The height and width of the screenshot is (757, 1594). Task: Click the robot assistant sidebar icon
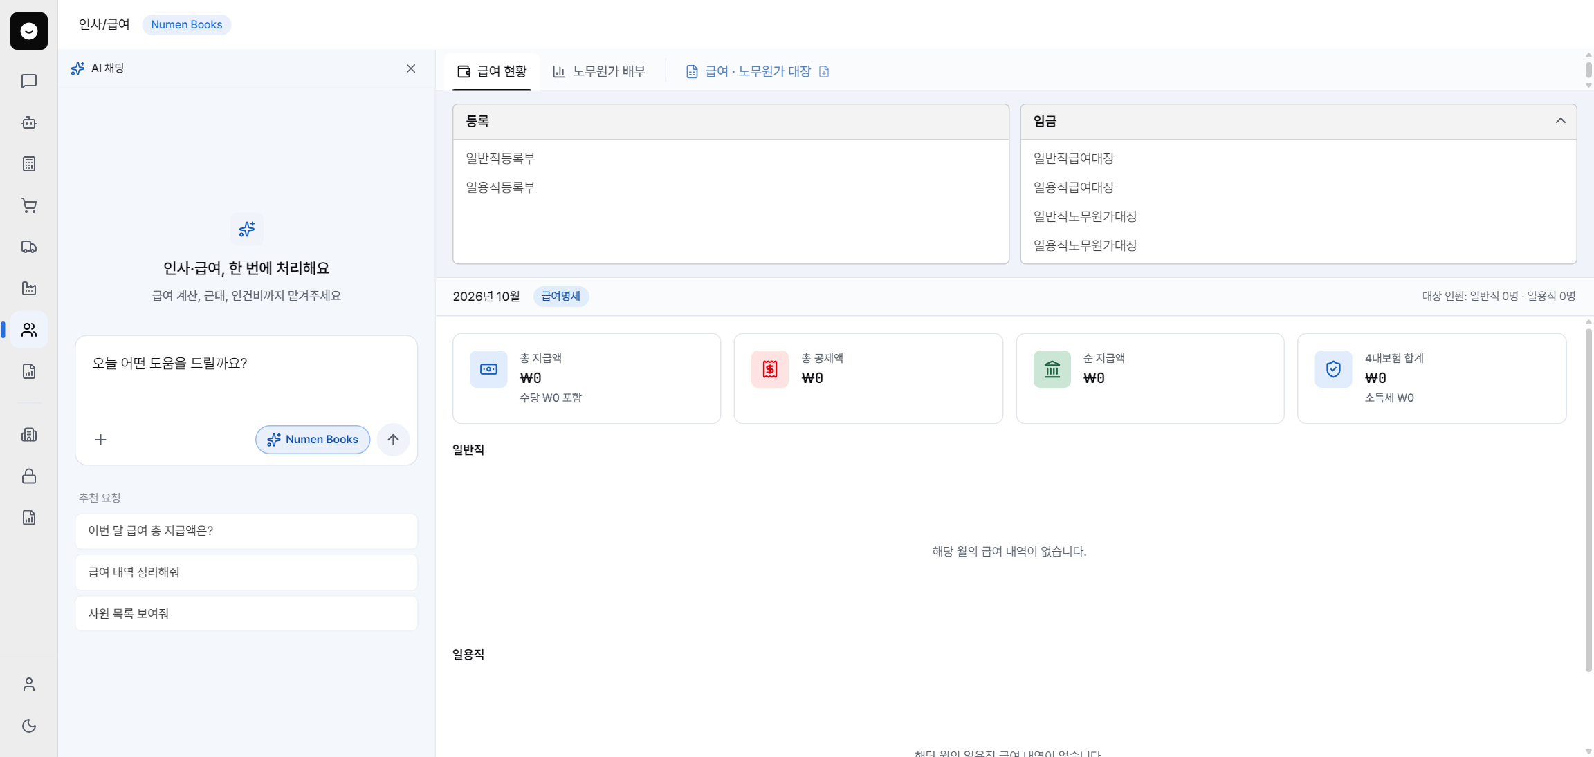pyautogui.click(x=29, y=122)
